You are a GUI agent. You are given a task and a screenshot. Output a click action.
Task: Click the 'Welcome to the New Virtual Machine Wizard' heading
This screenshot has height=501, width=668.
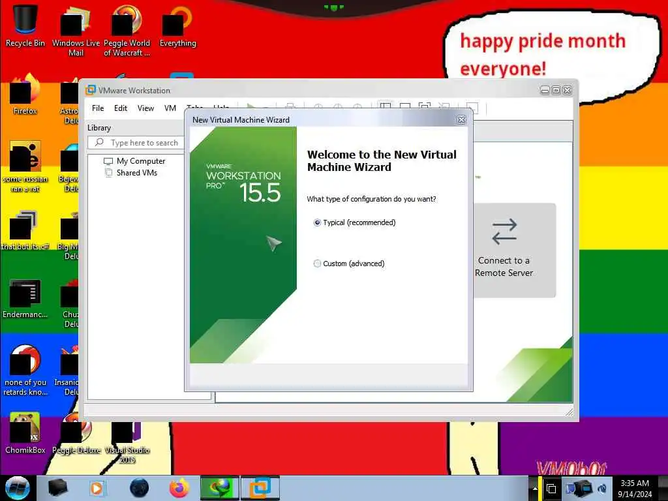click(x=382, y=160)
